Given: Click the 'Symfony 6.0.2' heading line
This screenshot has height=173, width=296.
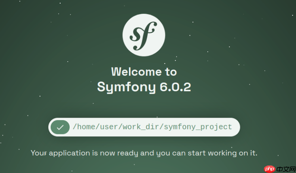Looking at the screenshot, I should [144, 87].
